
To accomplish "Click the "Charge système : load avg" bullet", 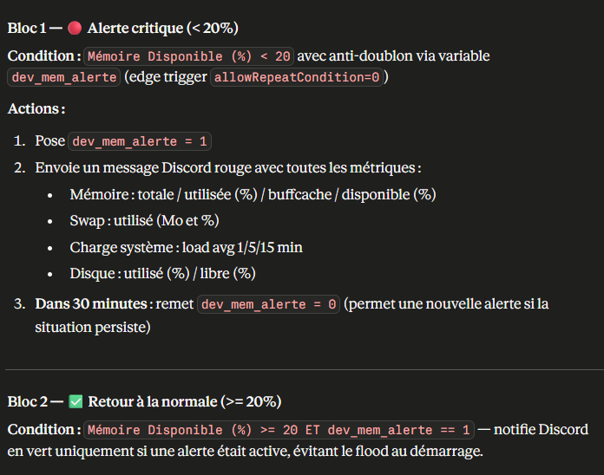I will (186, 247).
